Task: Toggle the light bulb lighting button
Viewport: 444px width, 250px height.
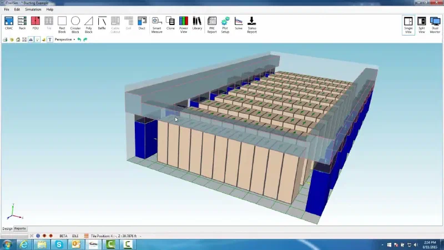Action: click(x=37, y=39)
